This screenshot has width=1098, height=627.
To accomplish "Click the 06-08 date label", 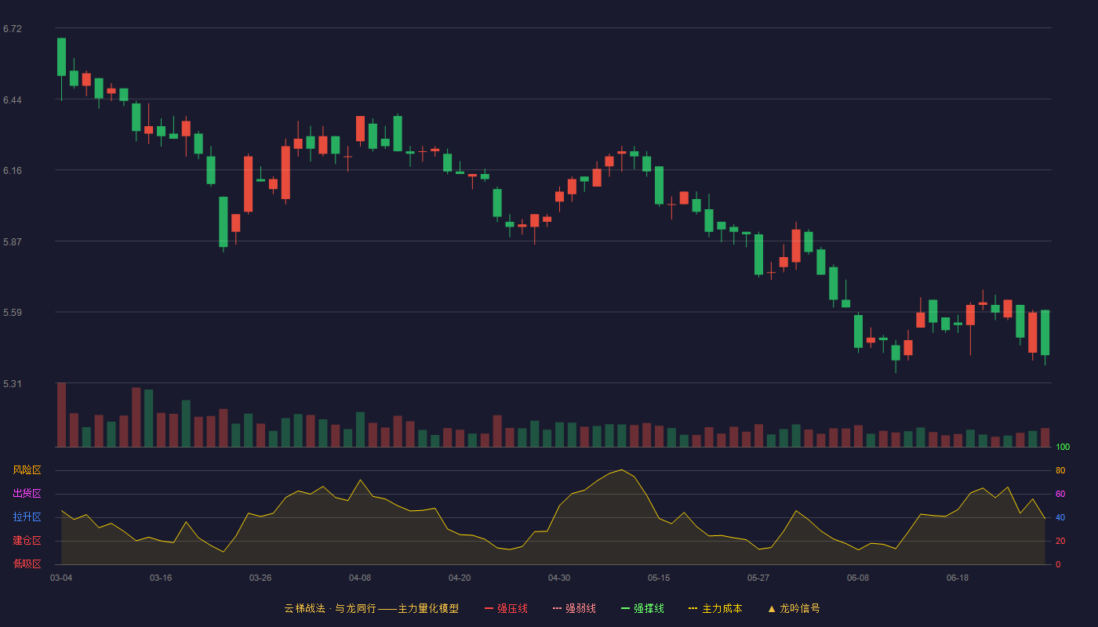I will point(858,578).
